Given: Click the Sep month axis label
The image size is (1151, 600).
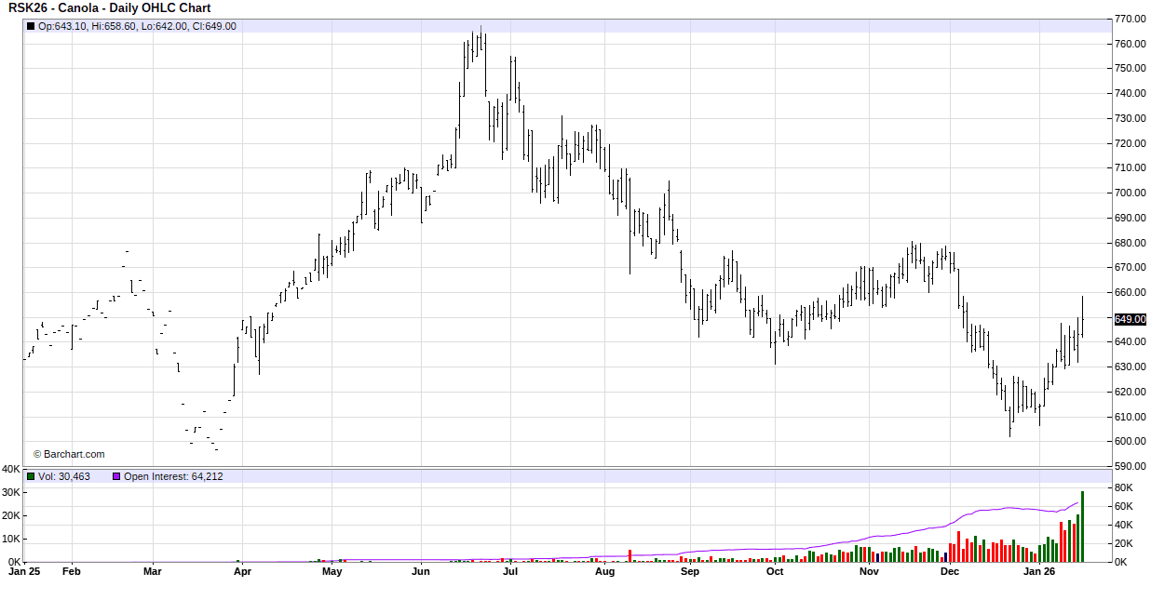Looking at the screenshot, I should point(689,572).
